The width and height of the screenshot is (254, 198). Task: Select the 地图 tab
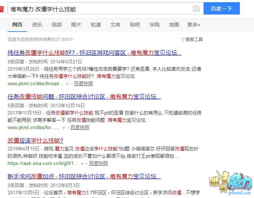click(x=174, y=25)
